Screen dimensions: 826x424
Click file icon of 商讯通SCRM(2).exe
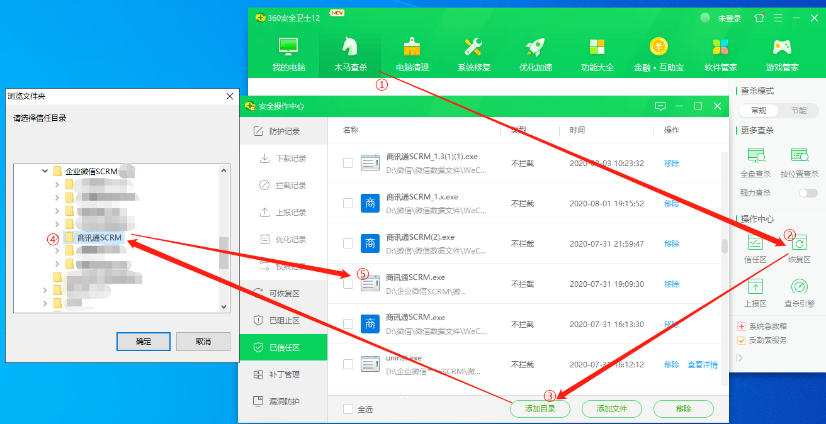click(x=370, y=243)
